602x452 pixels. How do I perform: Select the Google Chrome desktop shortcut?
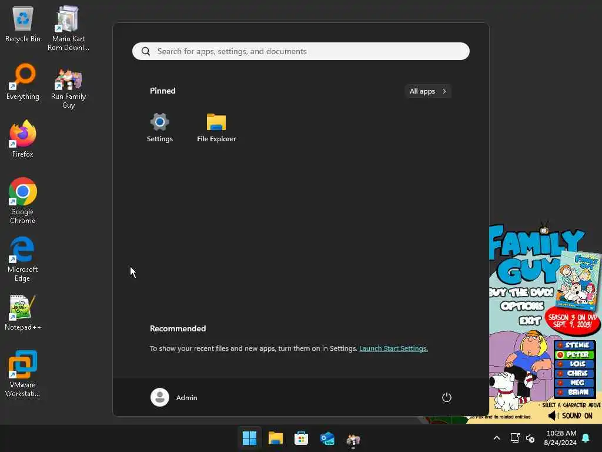point(23,201)
